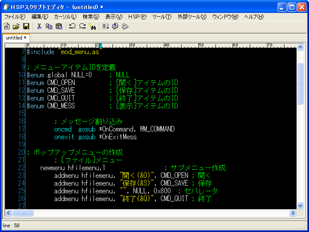Click line number 15 in gutter
The width and height of the screenshot is (309, 232).
[x=21, y=113]
